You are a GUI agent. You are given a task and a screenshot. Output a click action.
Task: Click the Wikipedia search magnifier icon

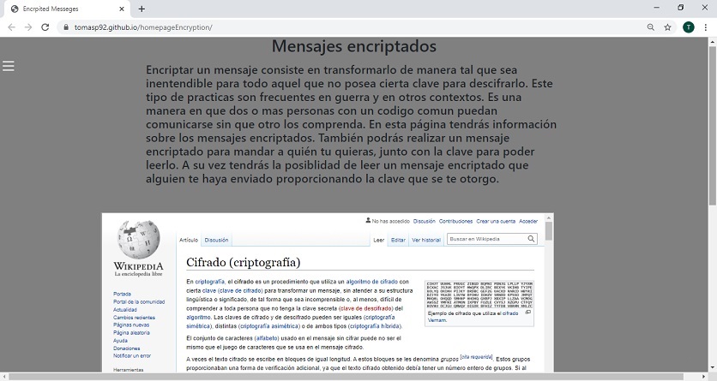pos(531,240)
